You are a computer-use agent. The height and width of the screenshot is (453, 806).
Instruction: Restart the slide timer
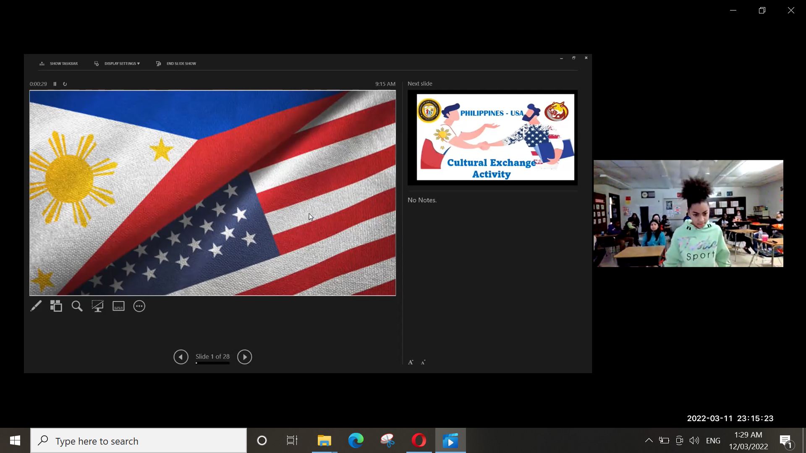(x=65, y=84)
